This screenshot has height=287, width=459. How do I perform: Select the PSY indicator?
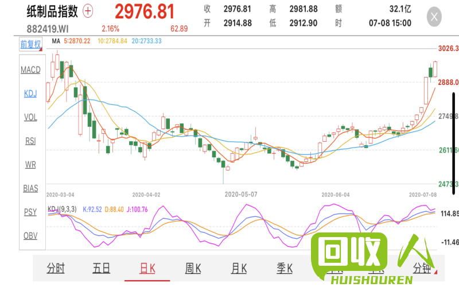point(30,212)
